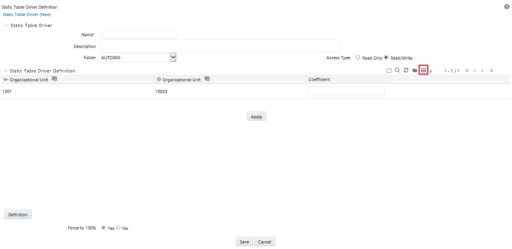512x249 pixels.
Task: Open the help icon at top right
Action: pyautogui.click(x=507, y=7)
